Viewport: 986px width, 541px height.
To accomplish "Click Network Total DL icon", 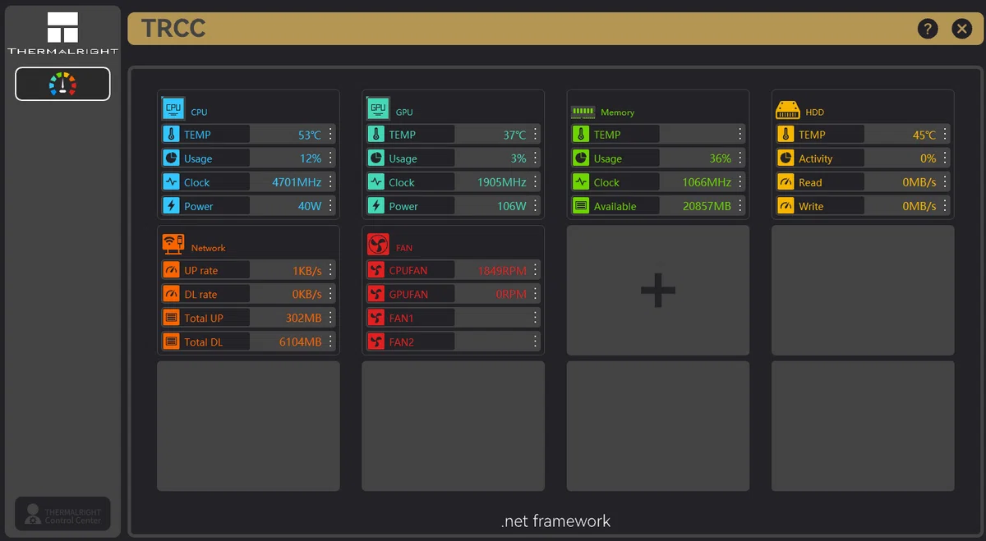I will coord(171,341).
